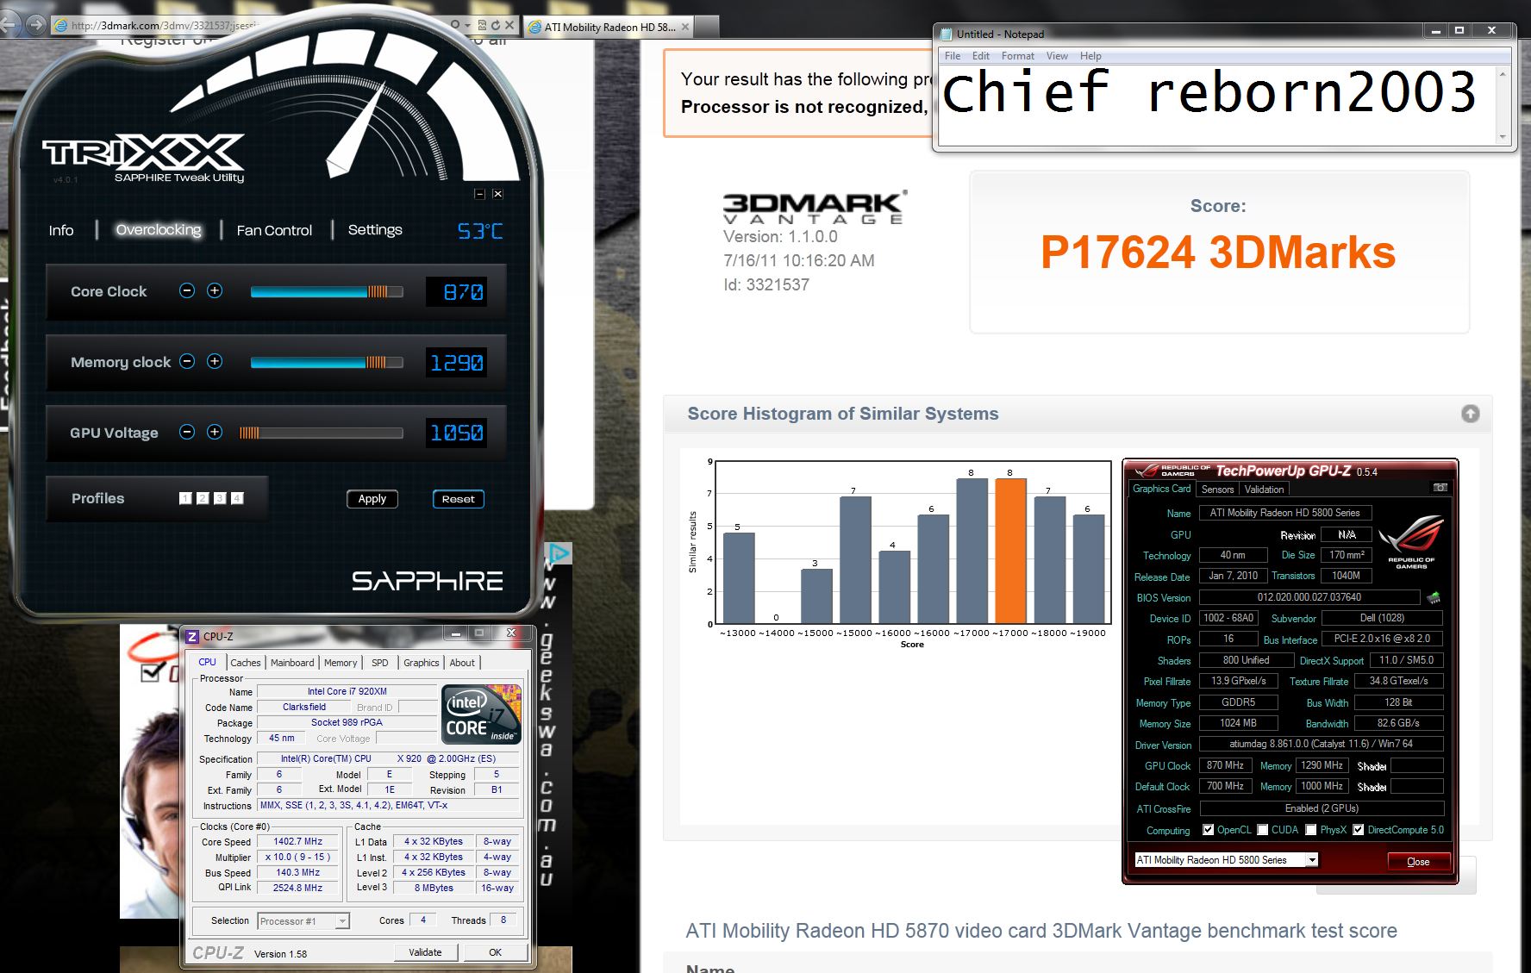Open the Graphics tab in CPU-Z
Screen dimensions: 1531x973
point(422,662)
